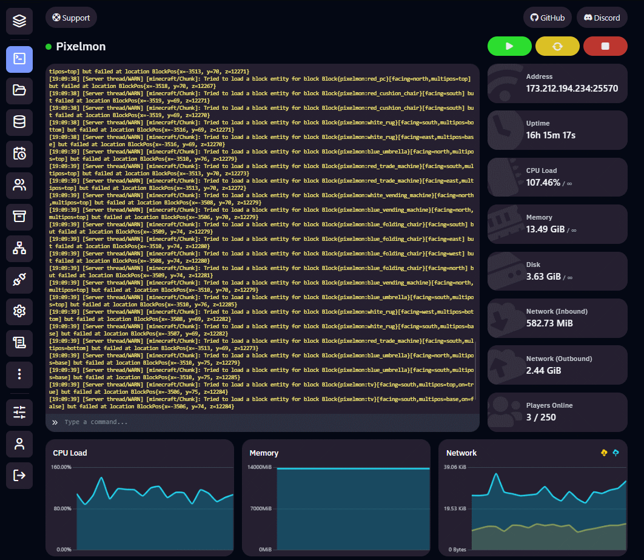
Task: Click the 39.06 KiB label on Network chart
Action: (x=455, y=467)
